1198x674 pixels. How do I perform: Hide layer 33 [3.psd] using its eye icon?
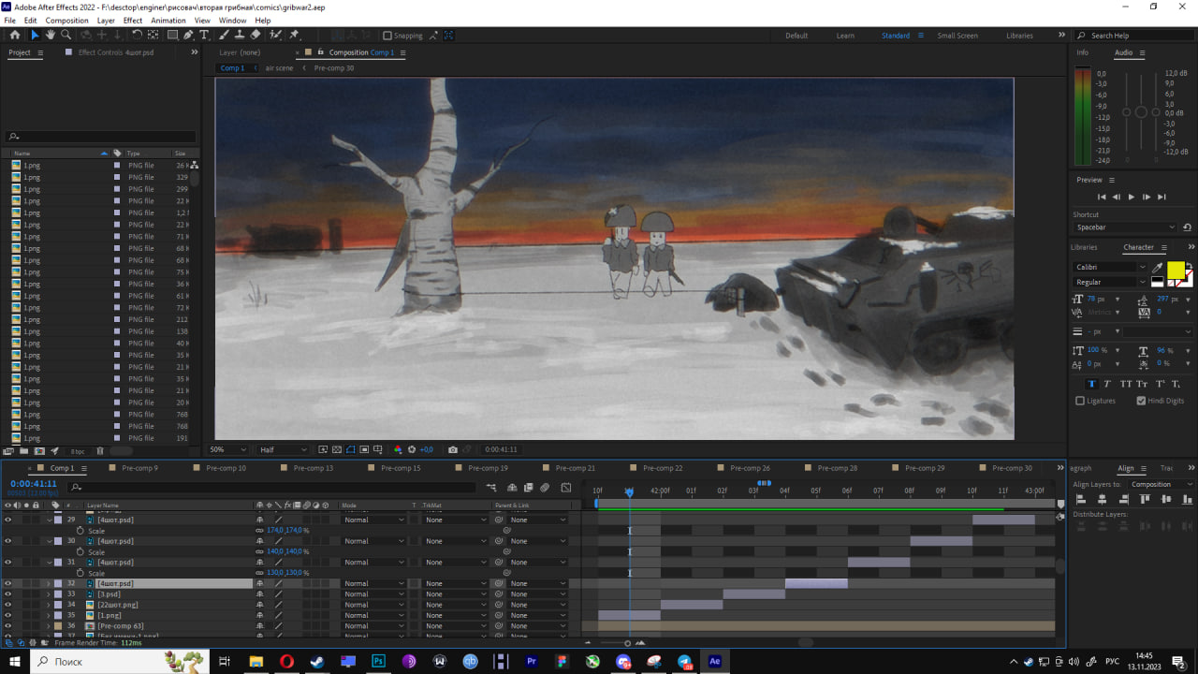click(7, 594)
